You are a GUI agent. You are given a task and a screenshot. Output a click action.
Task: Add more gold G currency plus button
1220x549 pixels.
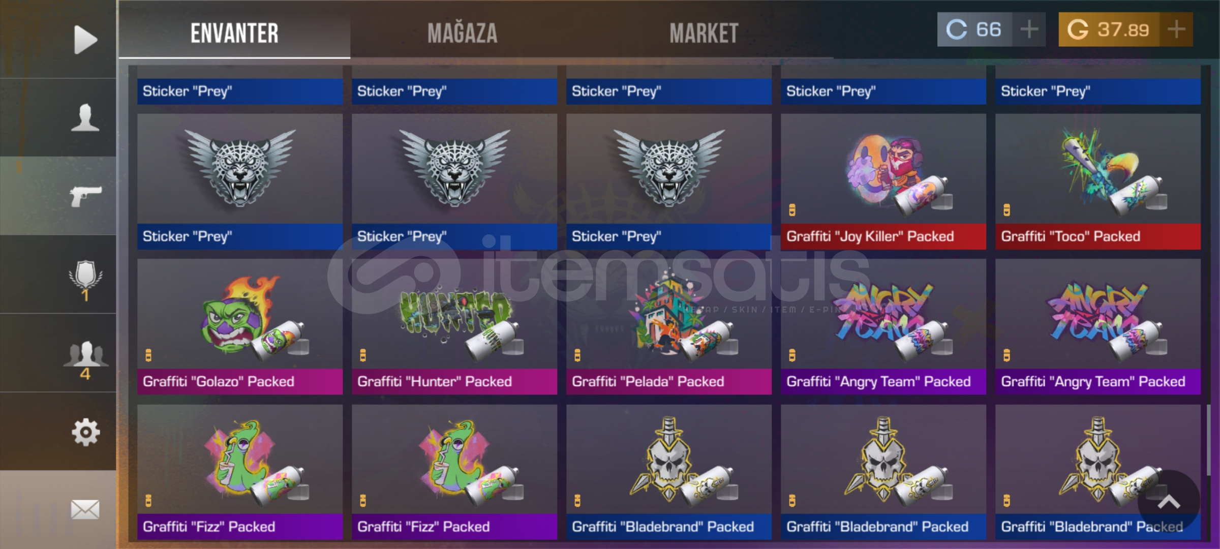[x=1176, y=29]
